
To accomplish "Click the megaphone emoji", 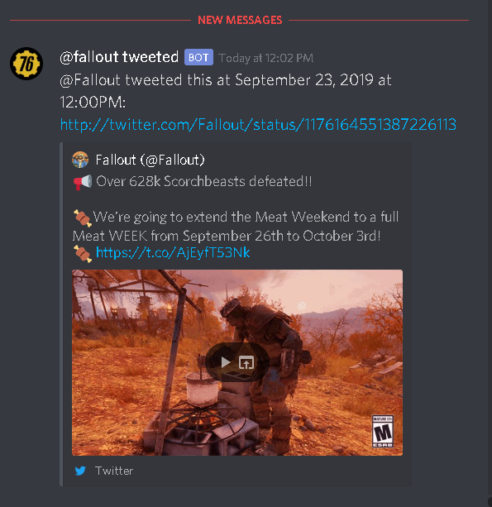I will click(83, 182).
